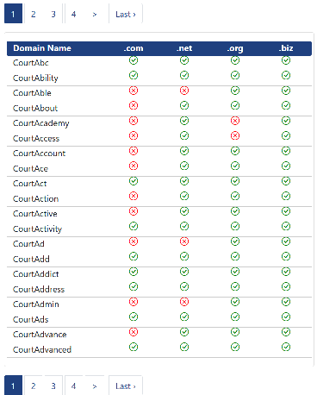The image size is (317, 395).
Task: Click red X for CourtAcademy .org
Action: click(x=235, y=121)
